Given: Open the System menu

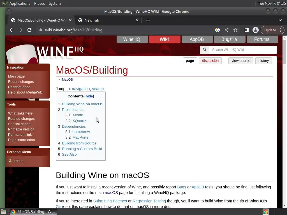Looking at the screenshot, I should pyautogui.click(x=55, y=3).
